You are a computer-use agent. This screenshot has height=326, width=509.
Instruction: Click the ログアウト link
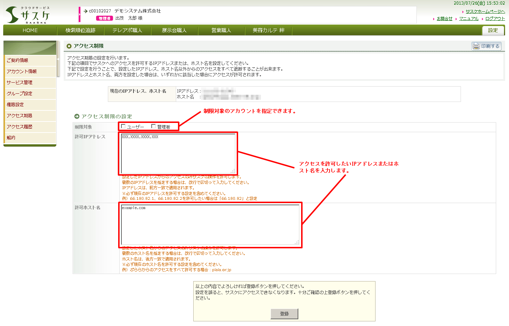click(x=495, y=19)
